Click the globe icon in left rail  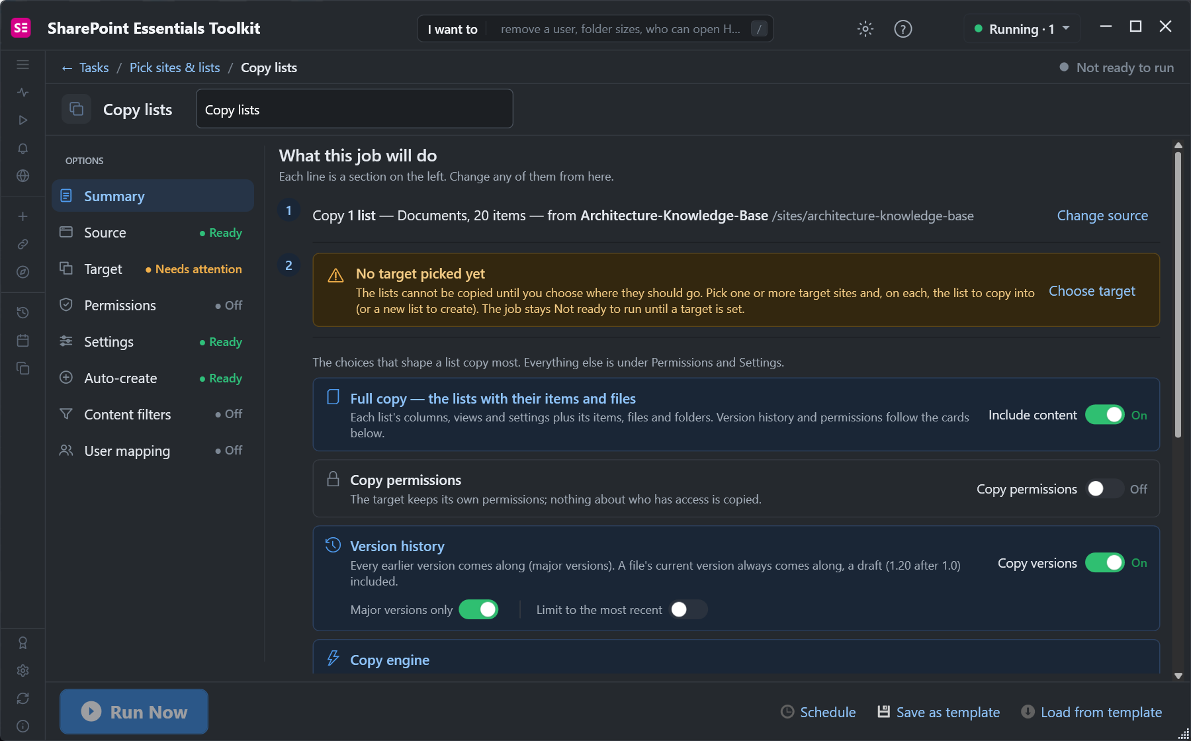[22, 176]
